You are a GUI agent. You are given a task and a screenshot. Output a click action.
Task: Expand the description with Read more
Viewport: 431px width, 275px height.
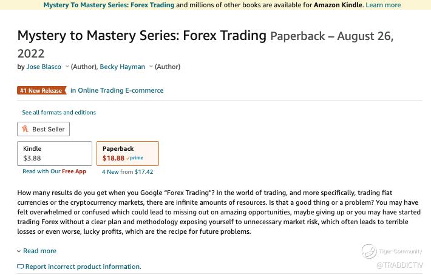click(x=39, y=251)
